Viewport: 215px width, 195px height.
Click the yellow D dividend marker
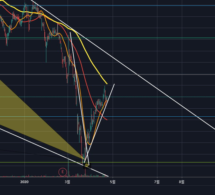tap(87, 165)
